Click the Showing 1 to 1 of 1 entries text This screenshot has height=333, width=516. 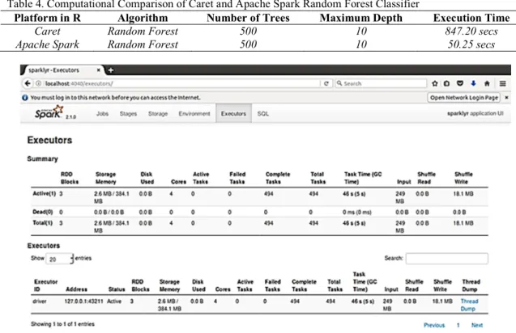pyautogui.click(x=62, y=324)
